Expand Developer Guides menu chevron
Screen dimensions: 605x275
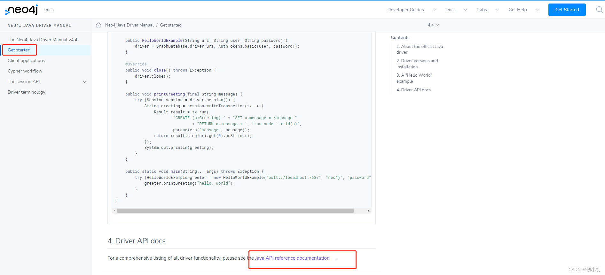[434, 10]
